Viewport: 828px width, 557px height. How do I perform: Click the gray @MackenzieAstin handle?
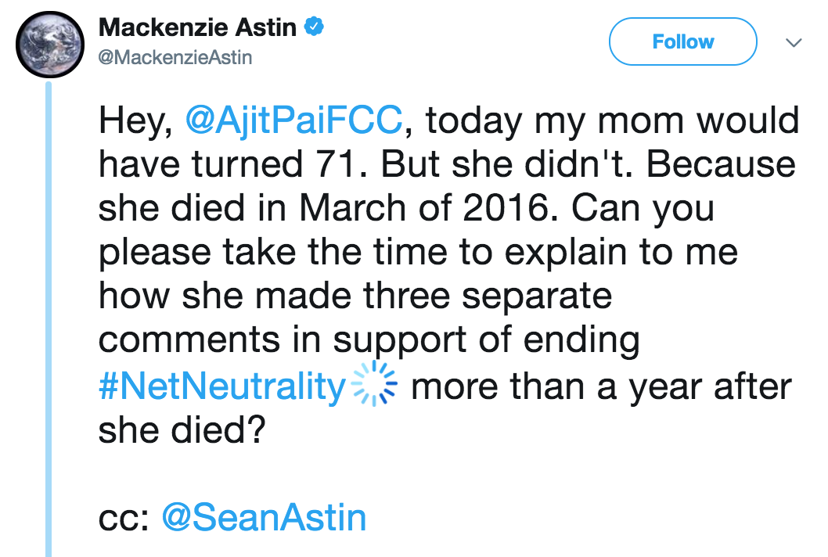point(175,58)
